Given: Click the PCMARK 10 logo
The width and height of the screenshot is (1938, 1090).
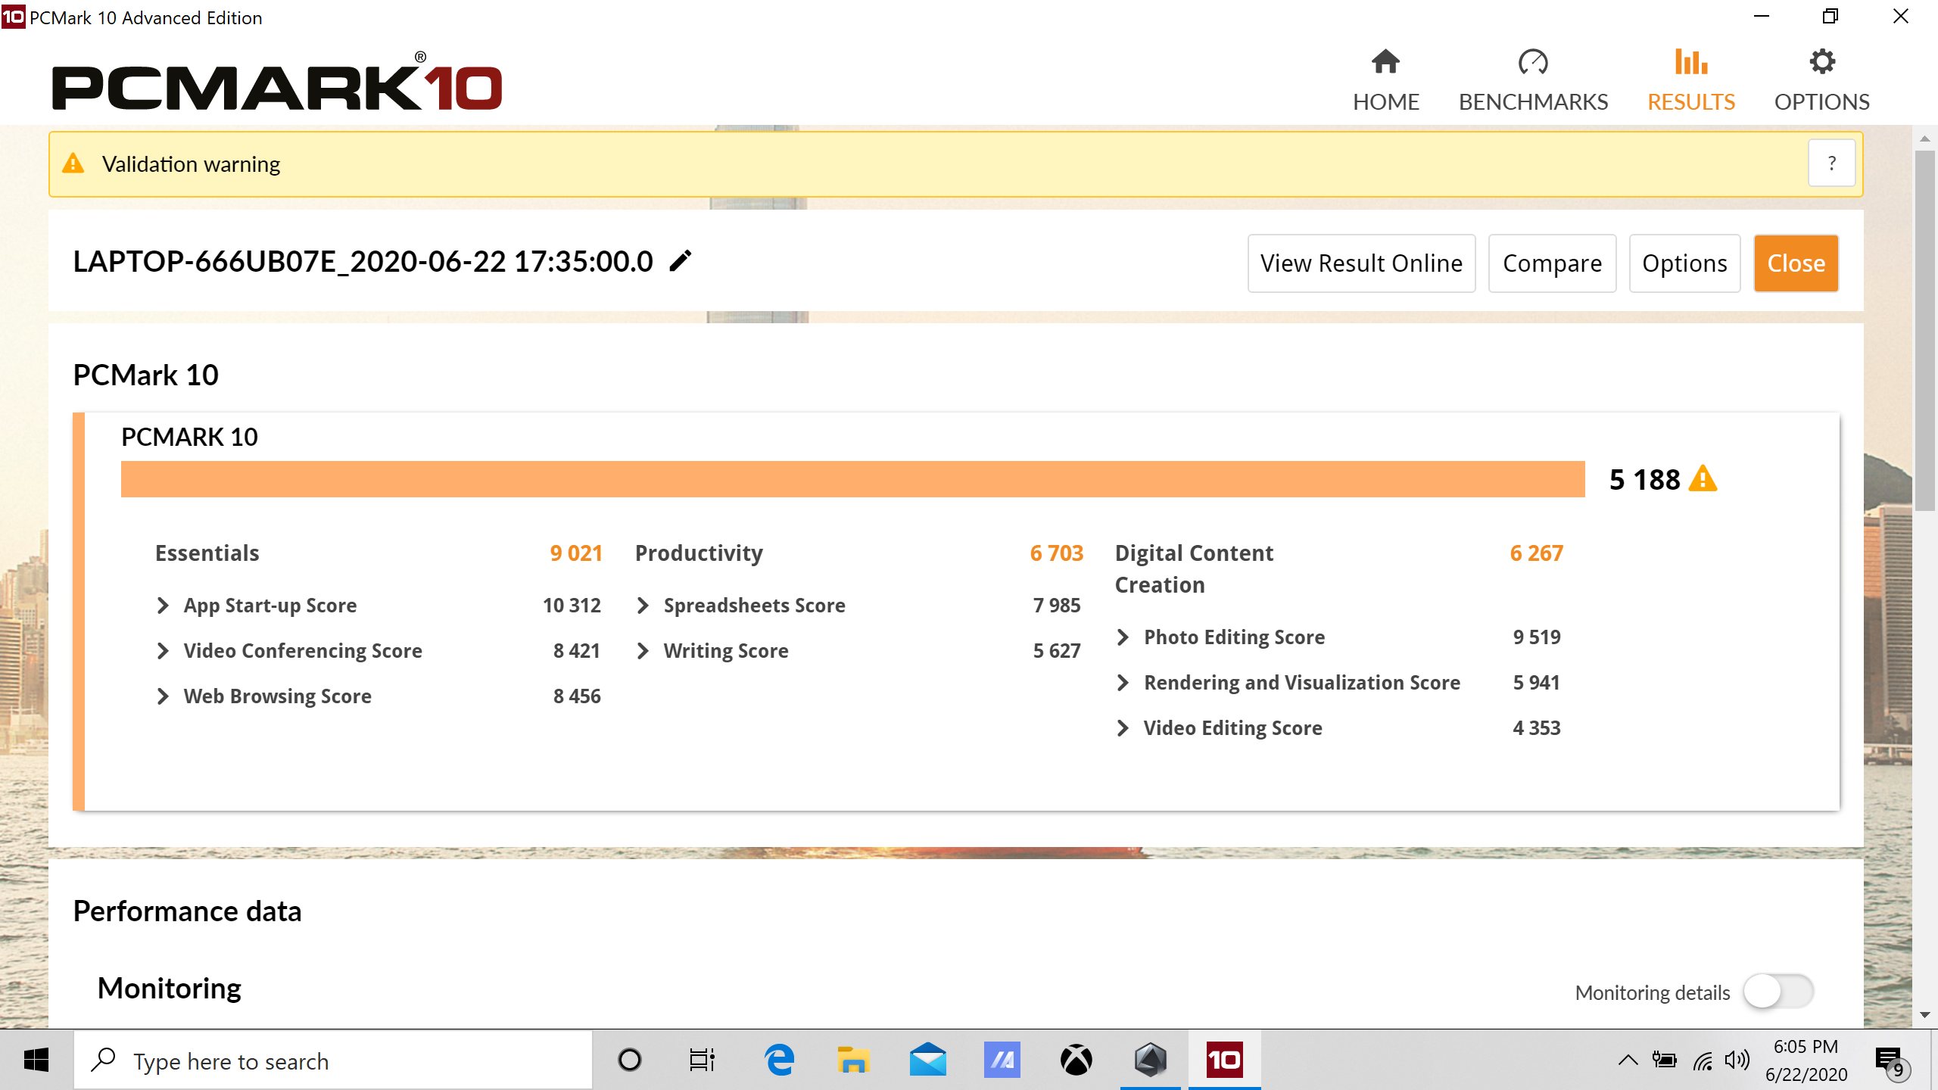Looking at the screenshot, I should click(276, 83).
